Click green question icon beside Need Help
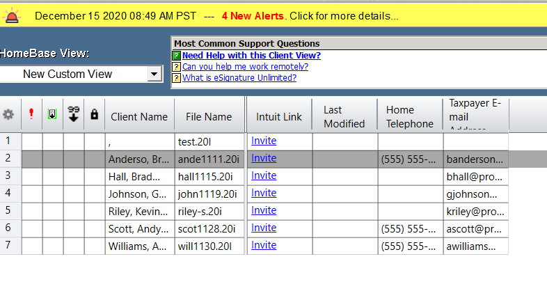The image size is (547, 291). [176, 56]
